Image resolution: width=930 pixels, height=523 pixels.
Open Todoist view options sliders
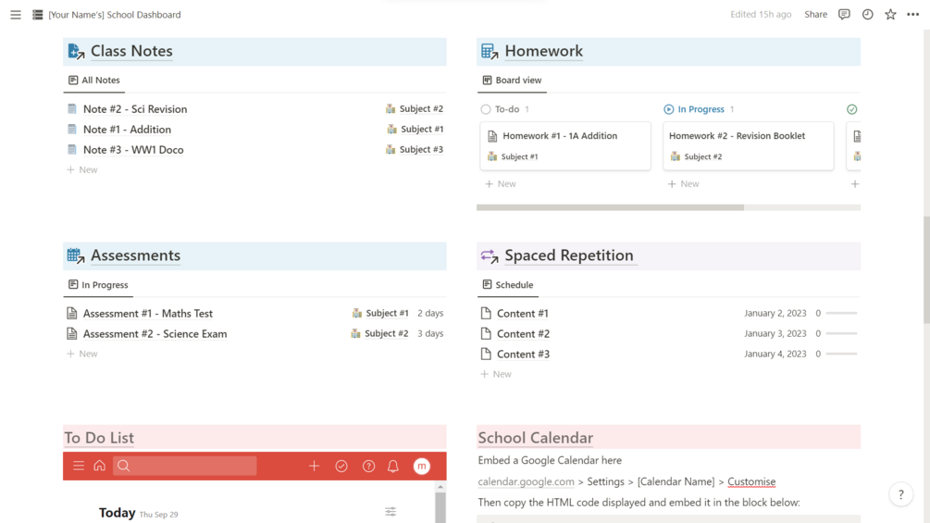(x=391, y=512)
